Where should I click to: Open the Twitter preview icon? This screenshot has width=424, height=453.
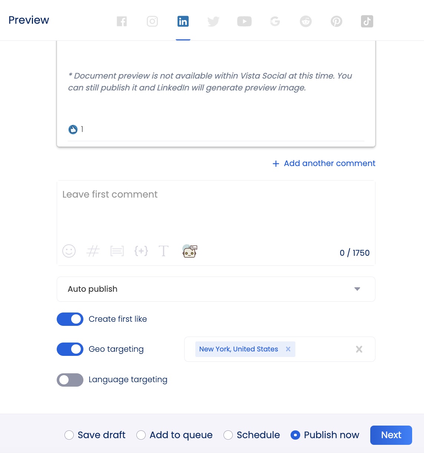tap(213, 22)
